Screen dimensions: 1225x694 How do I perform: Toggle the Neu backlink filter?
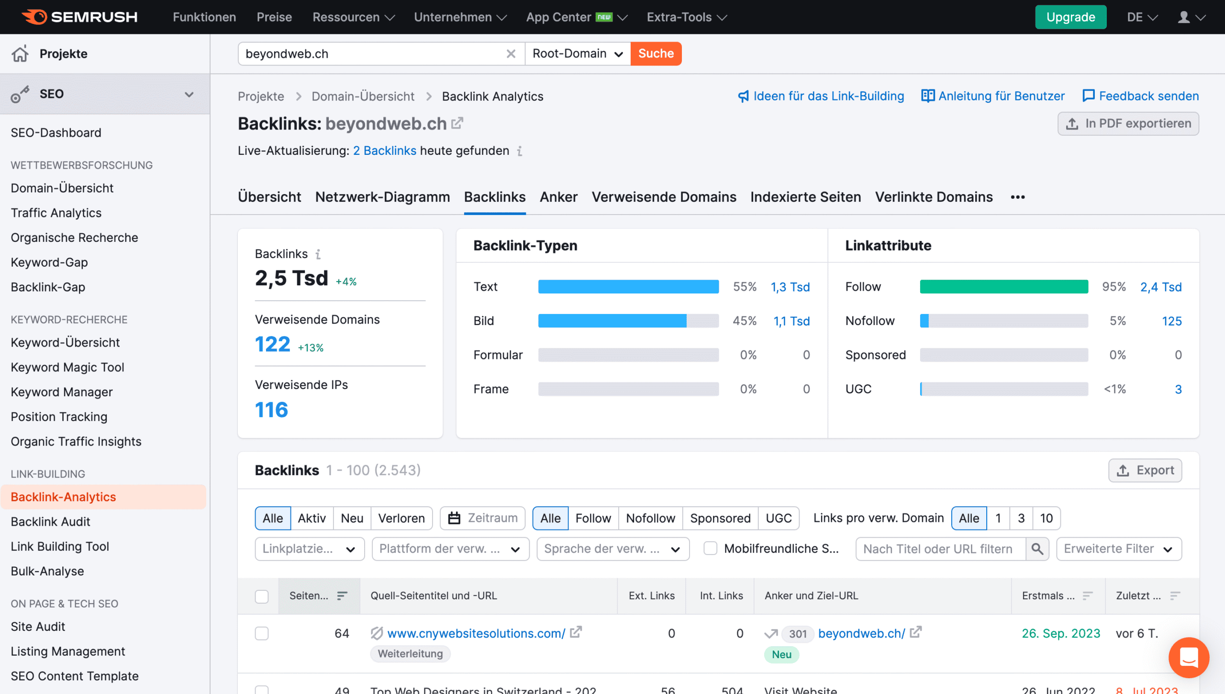pyautogui.click(x=352, y=518)
